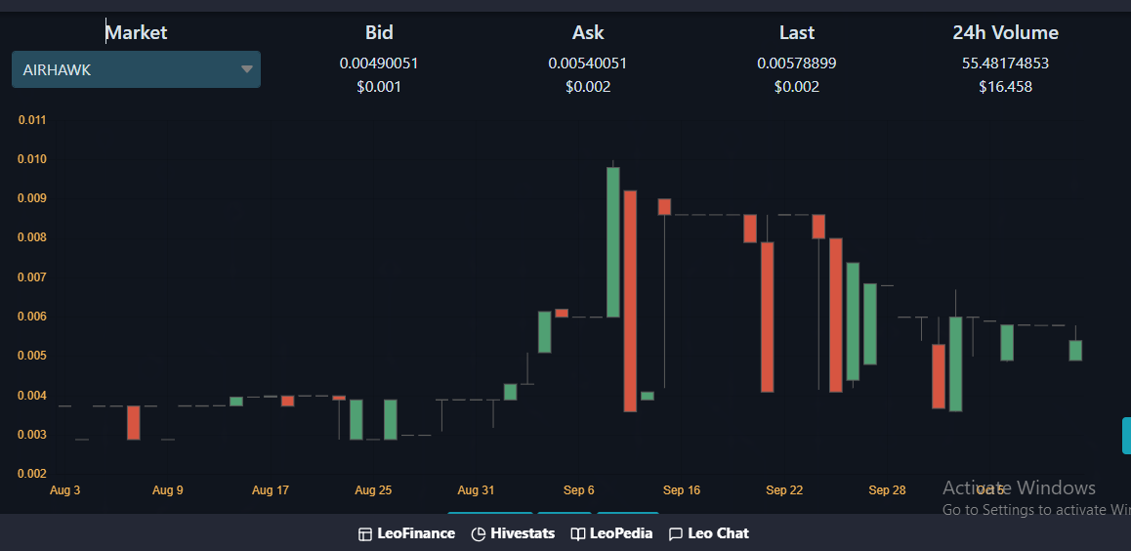Screen dimensions: 1131x551
Task: Open the LeoFinance text link
Action: click(x=416, y=533)
